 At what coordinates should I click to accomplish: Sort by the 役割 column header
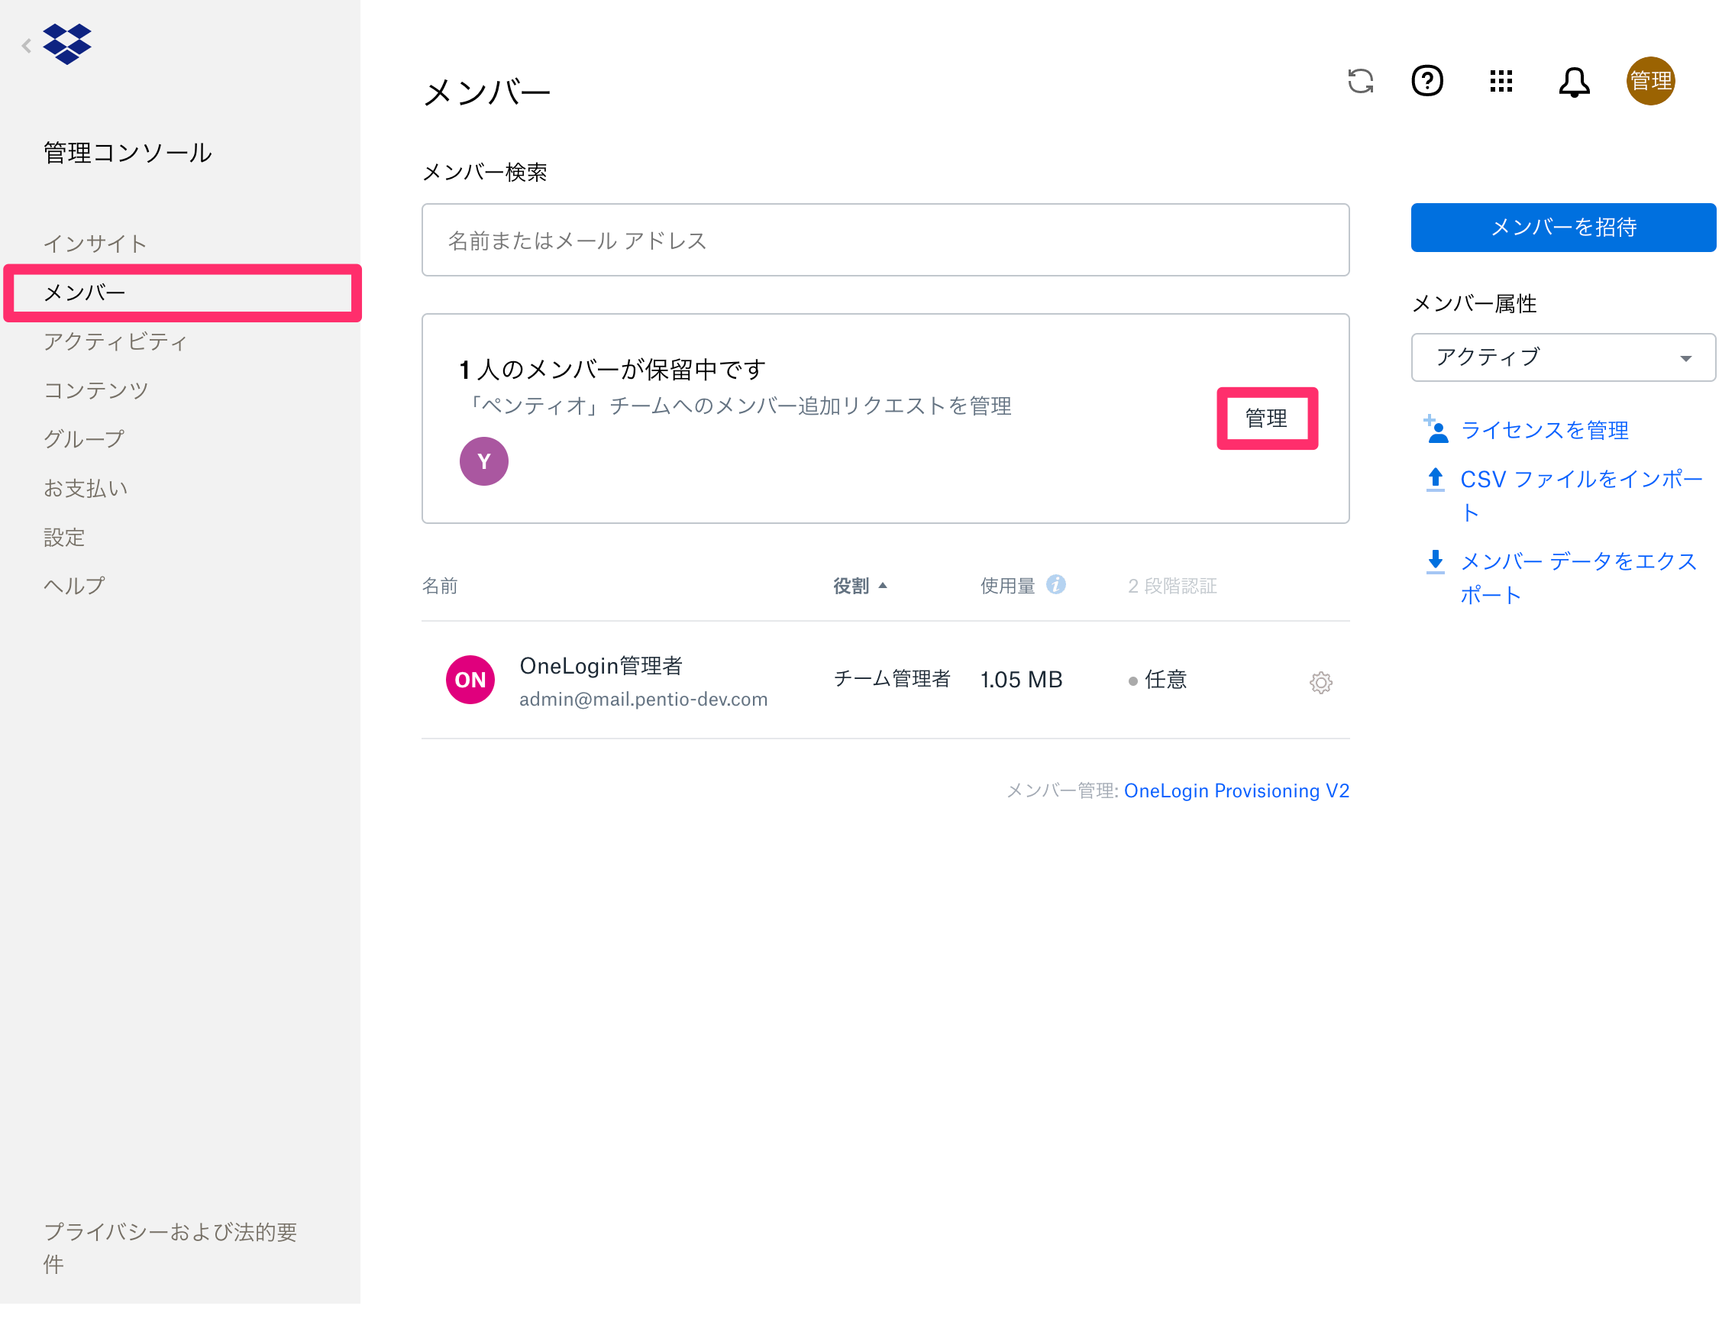click(x=860, y=586)
